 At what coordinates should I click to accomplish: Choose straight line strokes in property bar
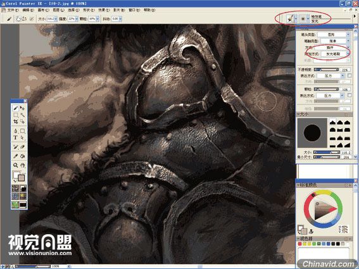click(x=24, y=19)
